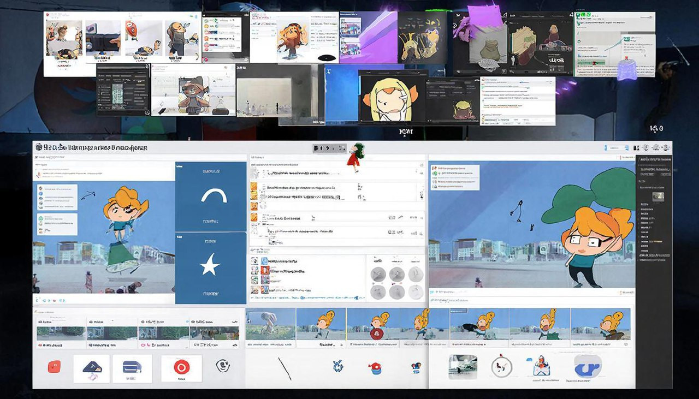This screenshot has height=399, width=699.
Task: Click the red record circle icon
Action: click(181, 367)
